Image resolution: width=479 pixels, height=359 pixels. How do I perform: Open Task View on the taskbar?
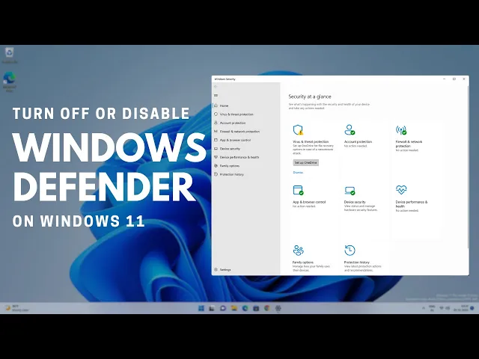[212, 308]
